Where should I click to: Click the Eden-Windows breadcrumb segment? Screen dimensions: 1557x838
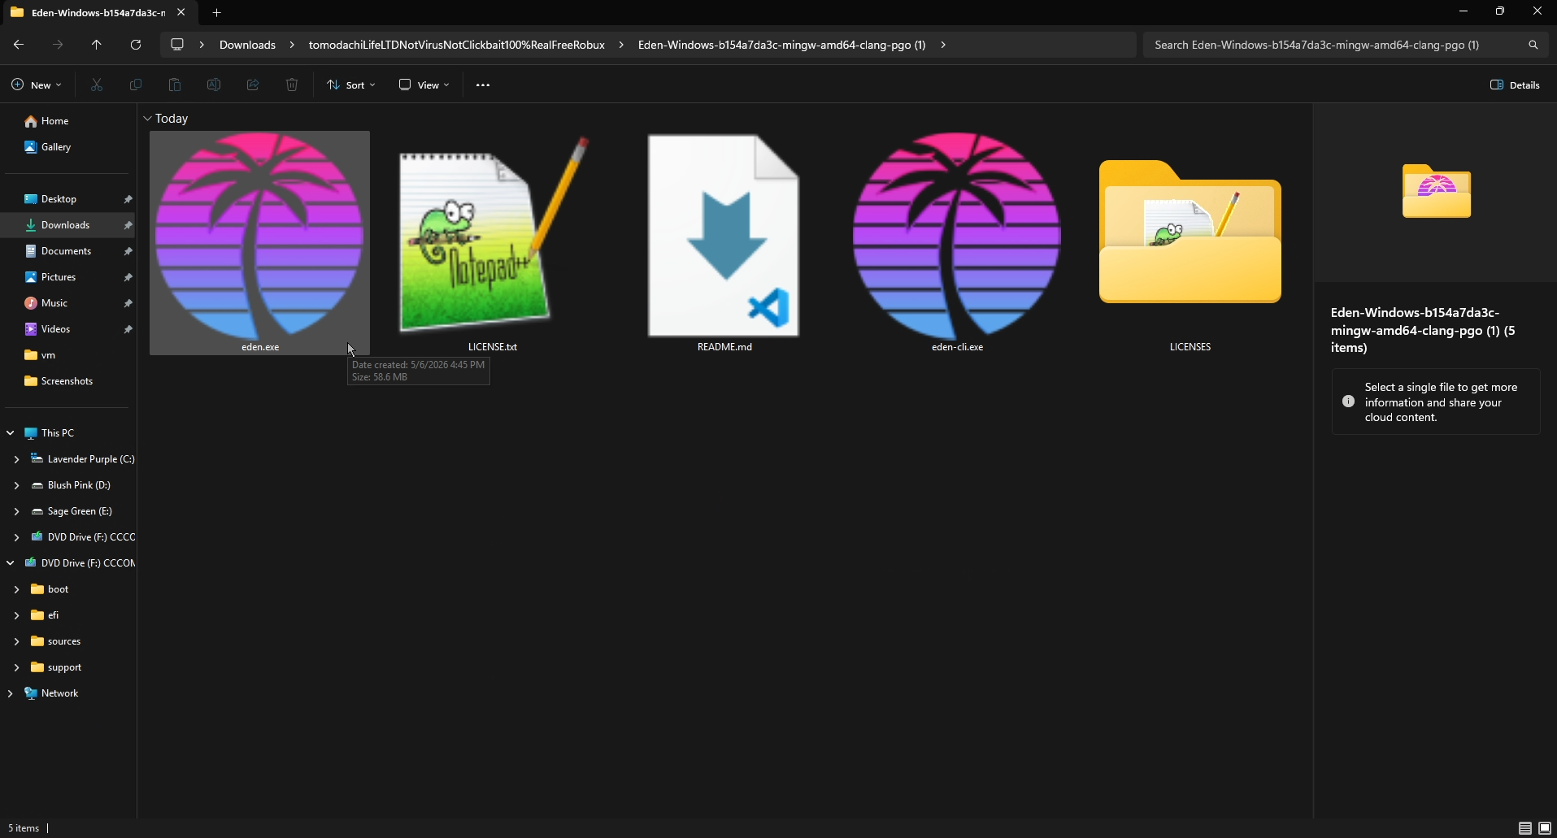point(781,45)
